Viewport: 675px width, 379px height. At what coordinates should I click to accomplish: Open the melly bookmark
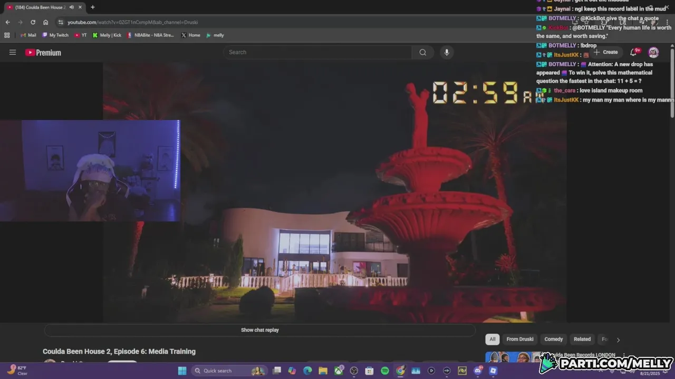215,35
